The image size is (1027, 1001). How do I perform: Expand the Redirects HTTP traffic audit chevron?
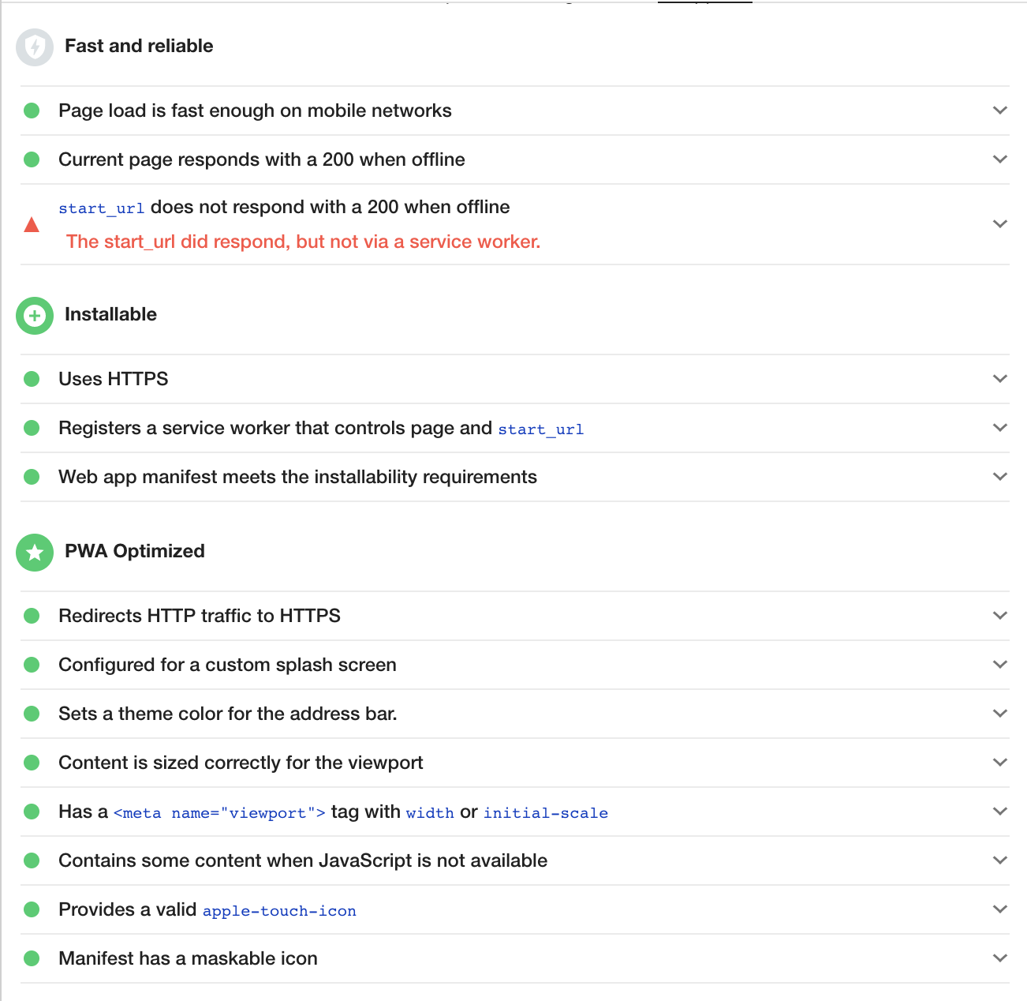1000,616
